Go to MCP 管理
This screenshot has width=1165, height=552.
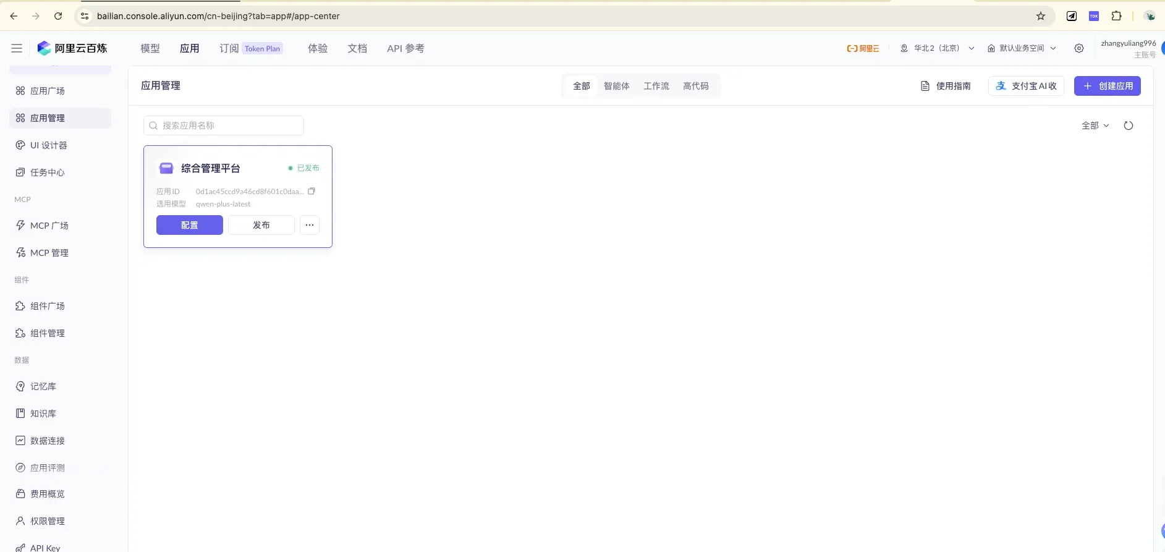[60, 253]
